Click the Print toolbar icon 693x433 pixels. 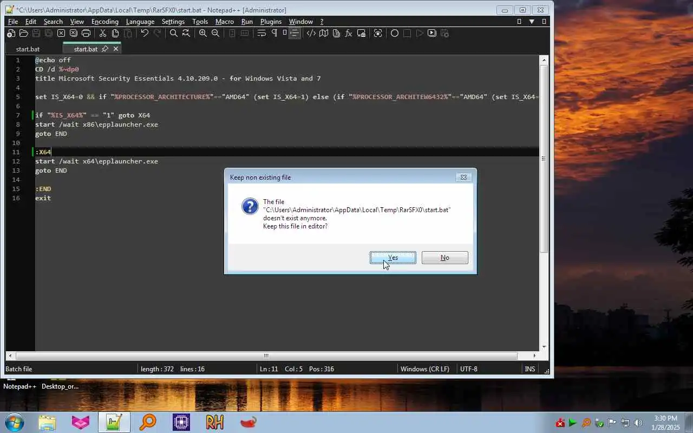[86, 33]
